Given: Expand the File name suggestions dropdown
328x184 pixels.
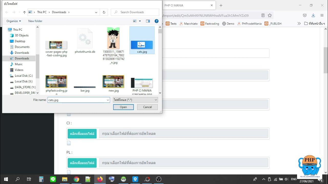Looking at the screenshot, I should click(108, 100).
